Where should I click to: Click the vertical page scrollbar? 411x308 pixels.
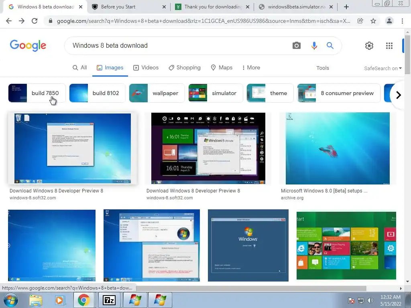[407, 55]
